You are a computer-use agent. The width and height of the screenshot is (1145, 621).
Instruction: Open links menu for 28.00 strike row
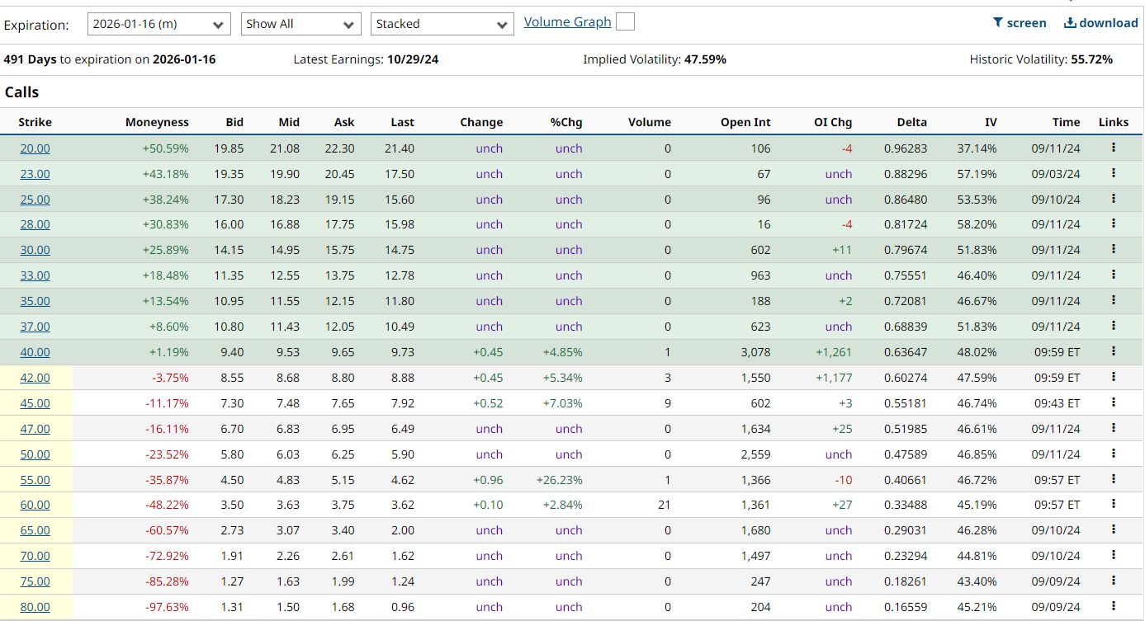[x=1113, y=223]
